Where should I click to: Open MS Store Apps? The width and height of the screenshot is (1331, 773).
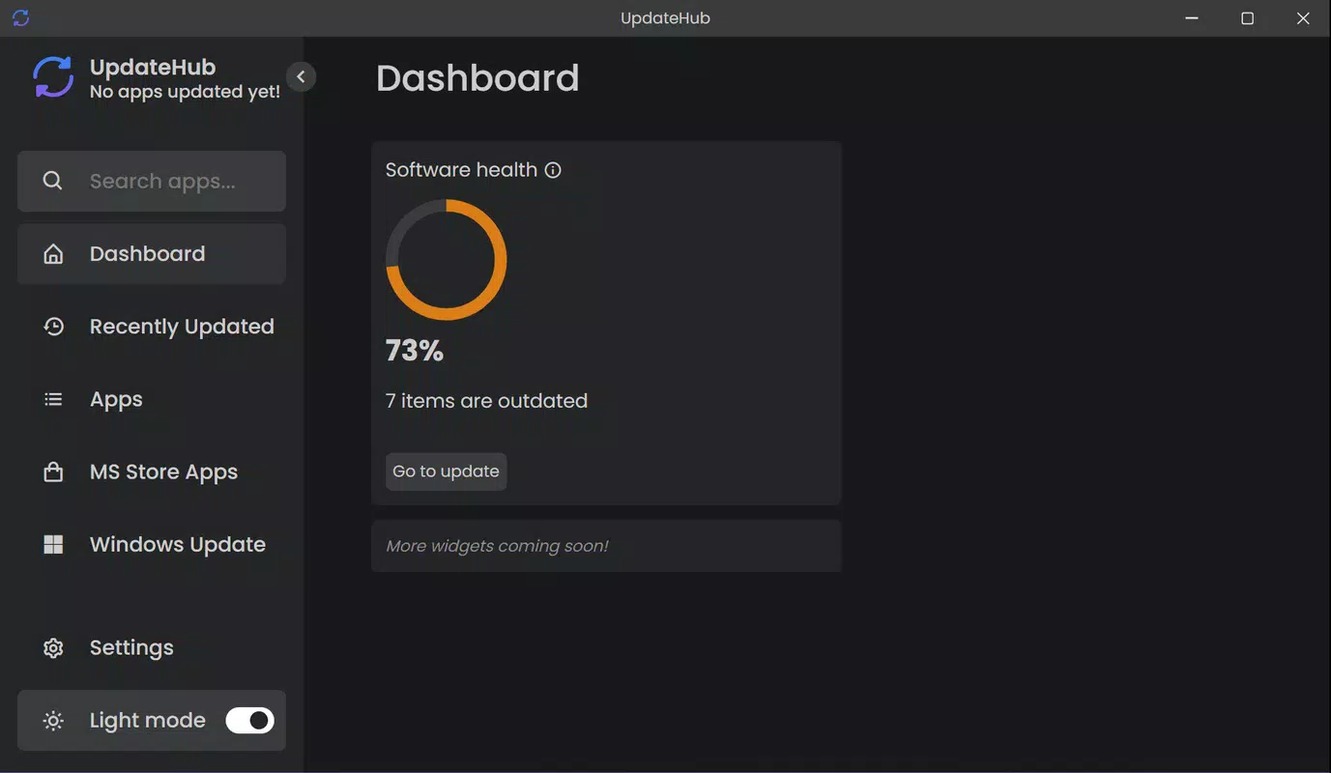coord(152,472)
